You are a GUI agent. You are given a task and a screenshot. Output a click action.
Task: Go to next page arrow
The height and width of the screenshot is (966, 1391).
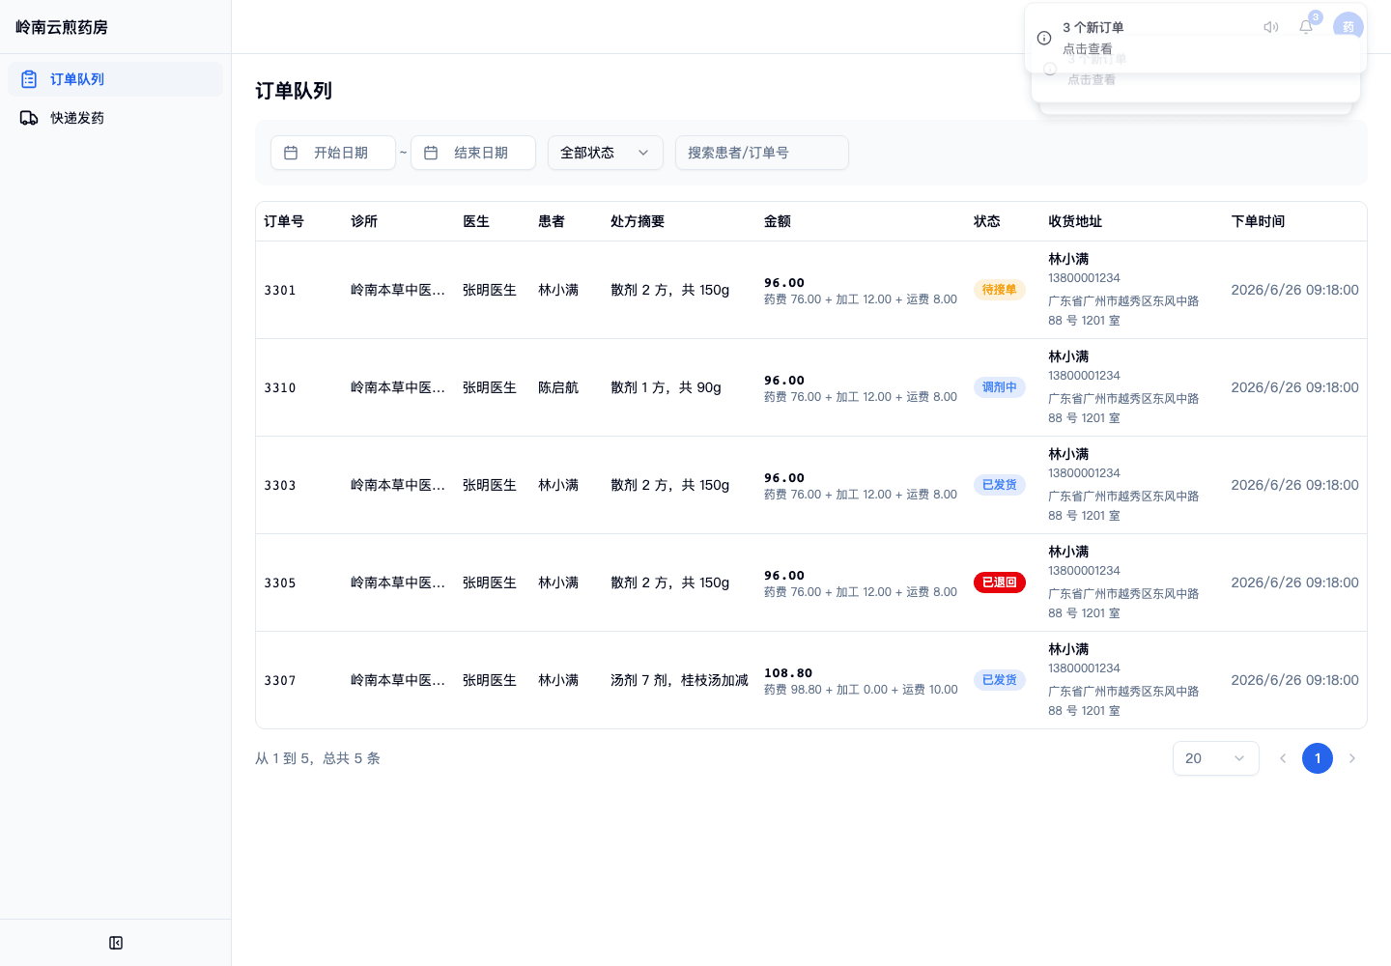pyautogui.click(x=1352, y=758)
